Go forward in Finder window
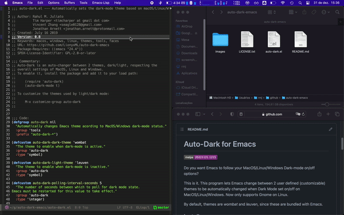This screenshot has width=344, height=215. pos(221,12)
